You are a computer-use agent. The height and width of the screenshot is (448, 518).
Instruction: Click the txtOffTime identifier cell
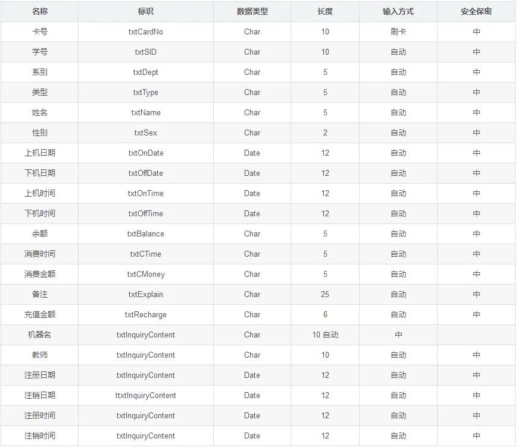pyautogui.click(x=146, y=213)
